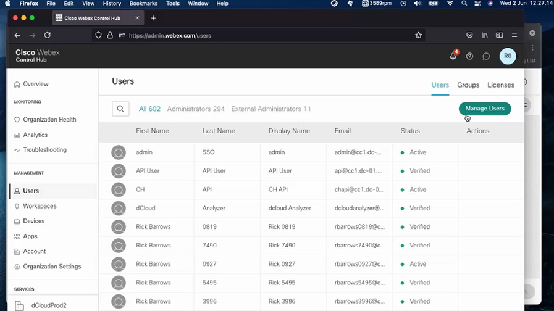Open the help question mark icon
Image resolution: width=554 pixels, height=311 pixels.
[469, 56]
